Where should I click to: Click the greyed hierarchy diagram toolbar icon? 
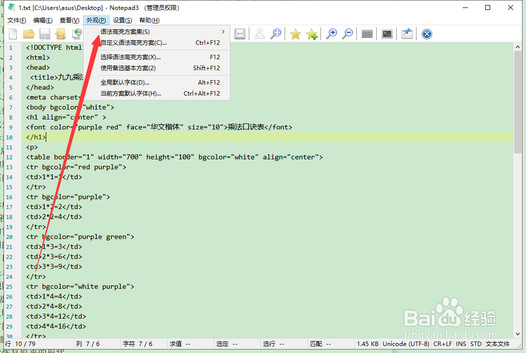259,34
